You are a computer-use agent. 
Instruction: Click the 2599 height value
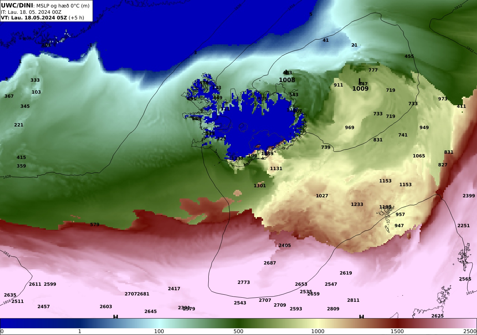pos(50,284)
